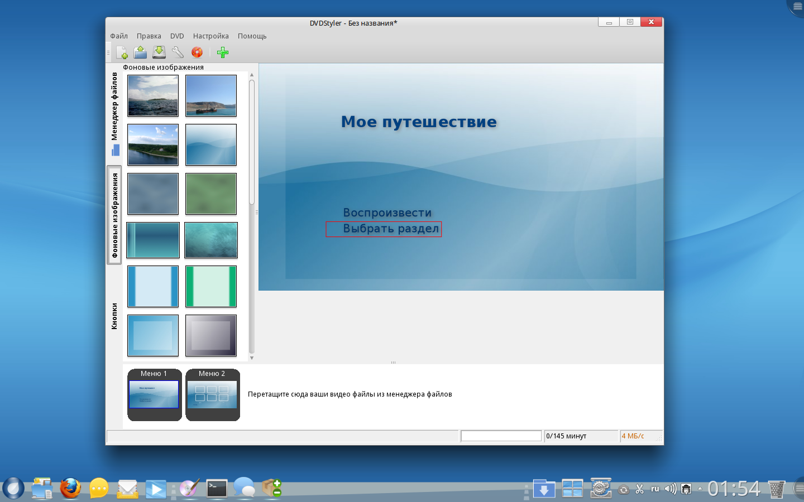Open the terminal icon in the taskbar
The image size is (804, 502).
tap(217, 489)
